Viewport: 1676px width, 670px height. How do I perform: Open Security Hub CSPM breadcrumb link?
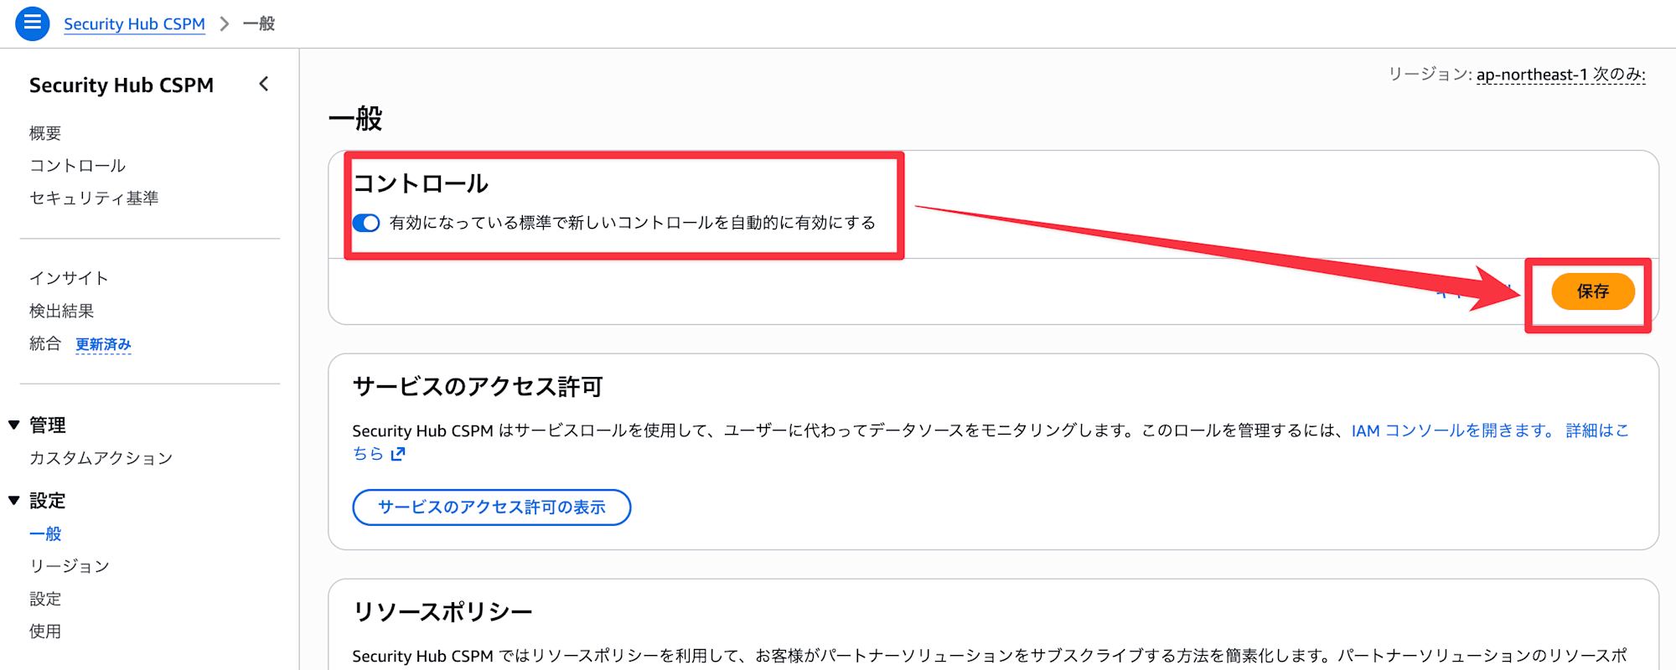click(134, 24)
